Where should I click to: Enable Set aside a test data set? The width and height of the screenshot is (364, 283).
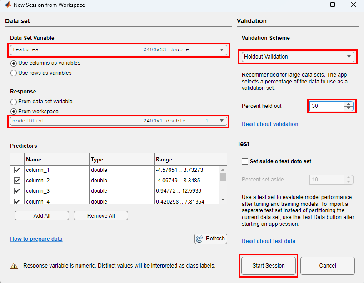[245, 161]
